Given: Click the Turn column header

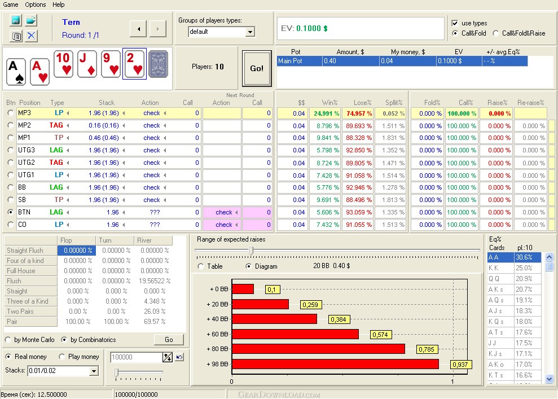Looking at the screenshot, I should coord(115,240).
